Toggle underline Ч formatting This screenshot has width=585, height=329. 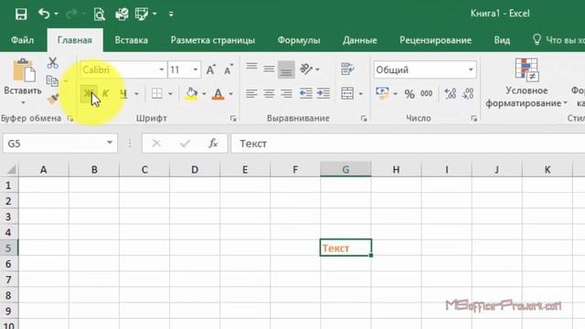coord(123,93)
